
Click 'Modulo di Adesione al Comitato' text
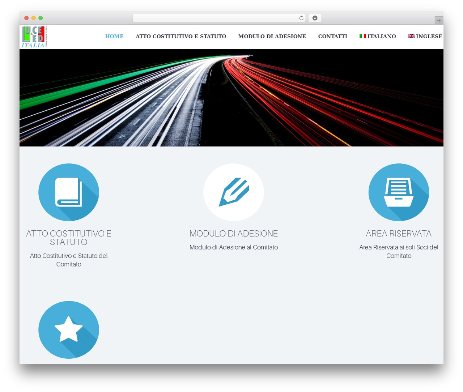pyautogui.click(x=234, y=247)
